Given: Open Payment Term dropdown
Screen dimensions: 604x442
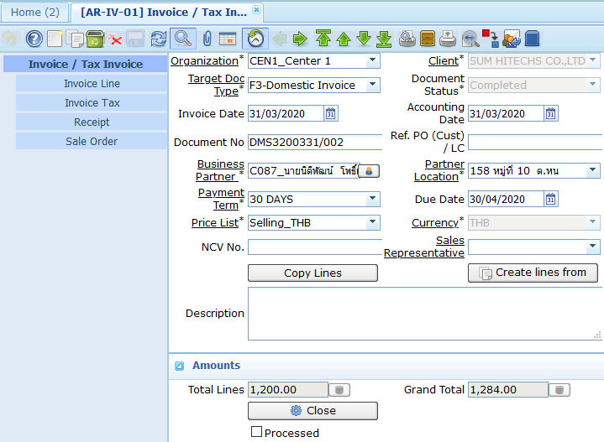Looking at the screenshot, I should tap(372, 199).
